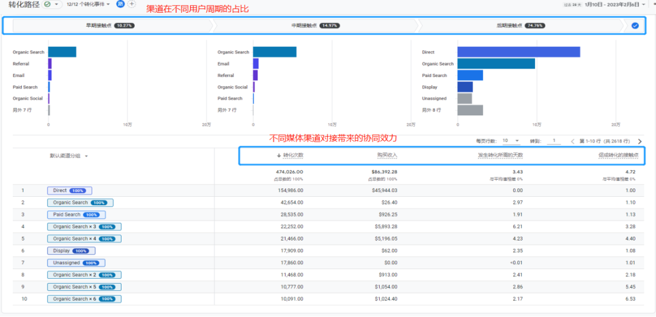656x317 pixels.
Task: Click the Organic Search × 3 chip
Action: (84, 227)
